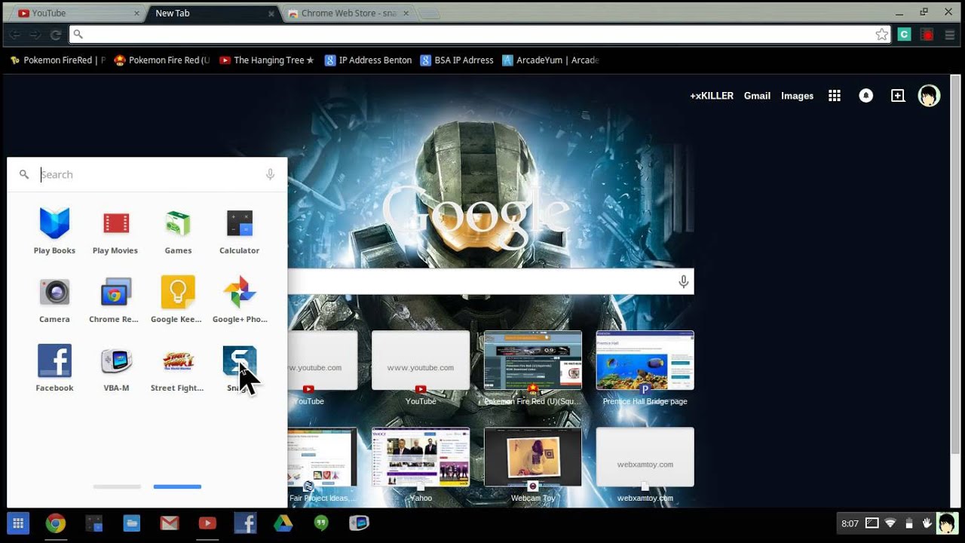Click the red extension icon
The height and width of the screenshot is (543, 965).
point(927,34)
